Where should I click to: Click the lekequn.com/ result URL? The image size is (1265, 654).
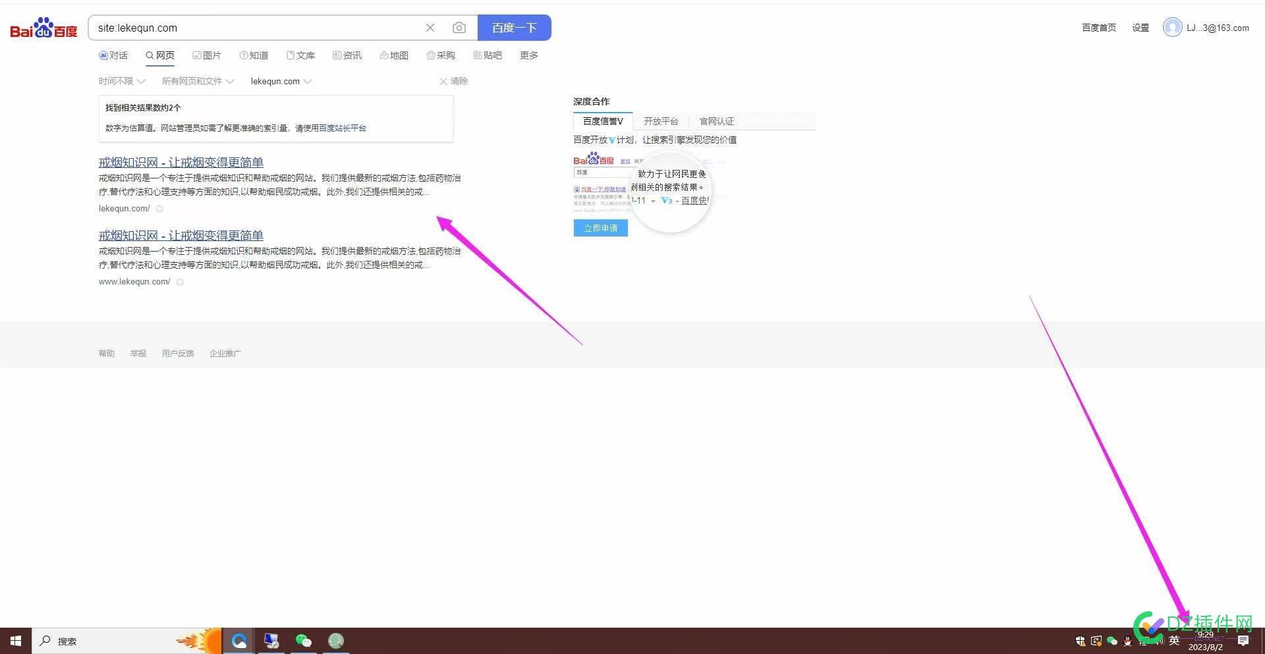[x=125, y=208]
